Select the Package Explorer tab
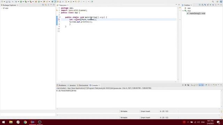This screenshot has width=223, height=125. pos(9,5)
